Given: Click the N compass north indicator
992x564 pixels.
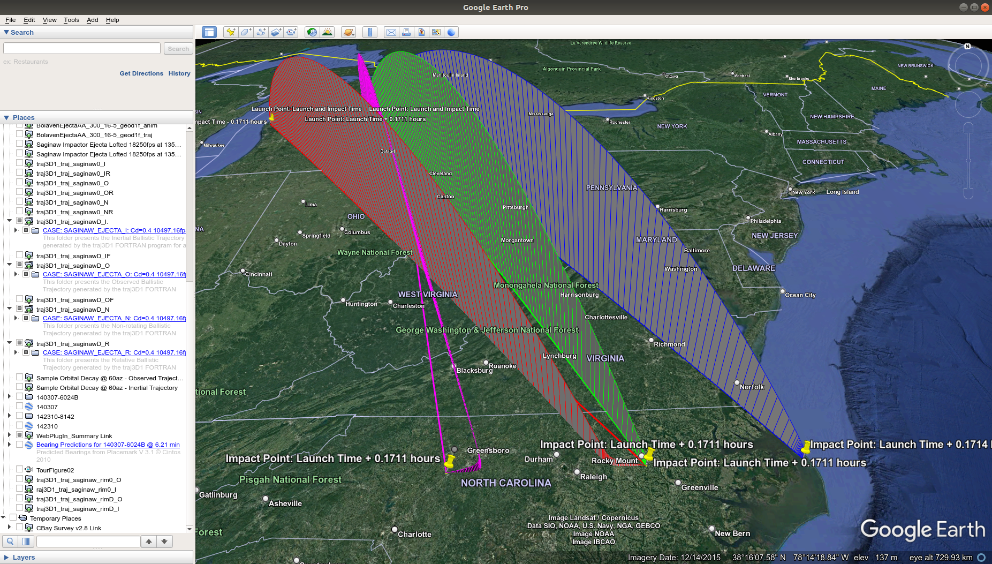Looking at the screenshot, I should pyautogui.click(x=967, y=47).
